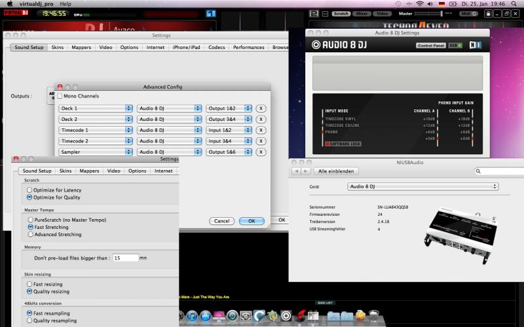
Task: Open the Input 3&4 channel dropdown
Action: 229,141
